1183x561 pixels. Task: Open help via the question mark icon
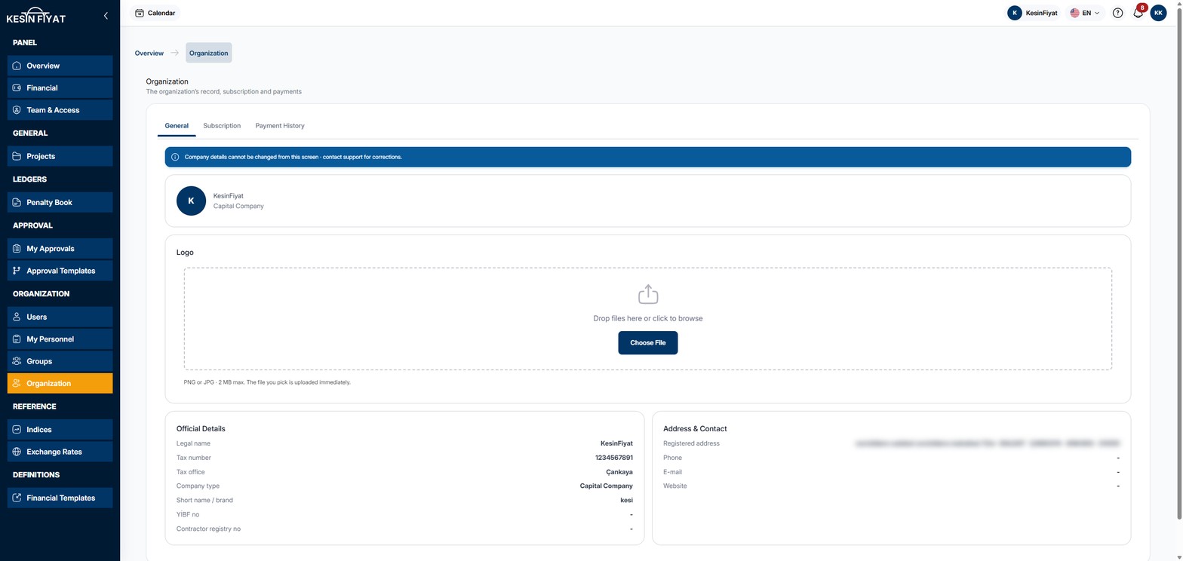pos(1118,13)
